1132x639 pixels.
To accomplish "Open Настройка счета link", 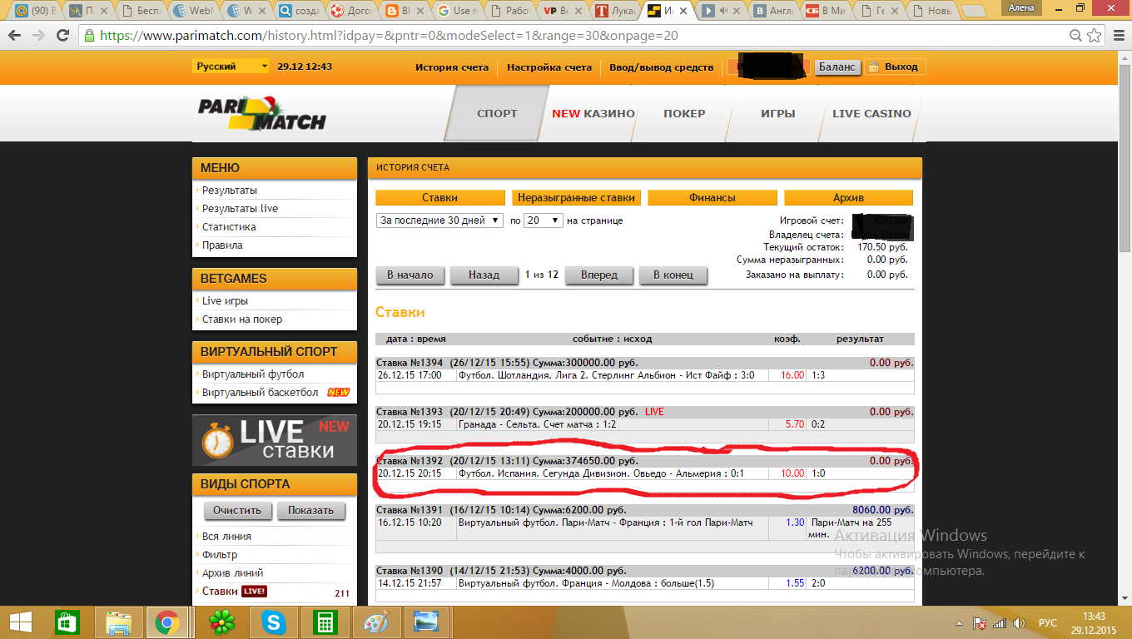I will [549, 67].
